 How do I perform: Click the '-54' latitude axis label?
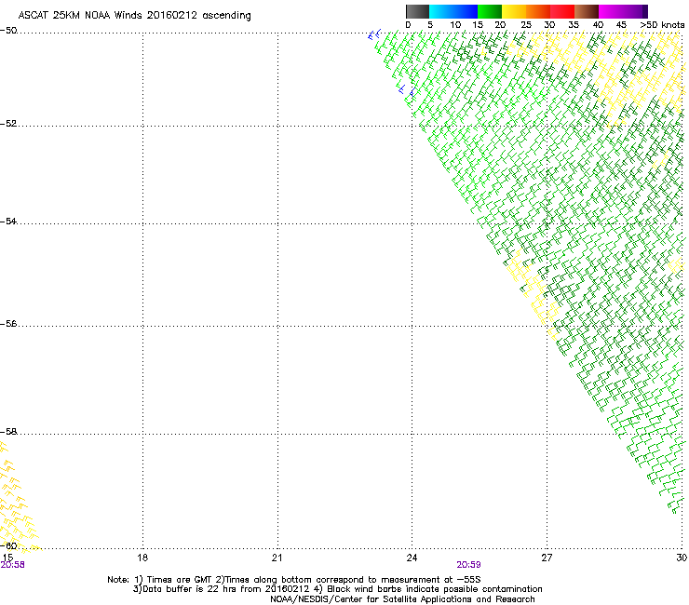(x=8, y=221)
